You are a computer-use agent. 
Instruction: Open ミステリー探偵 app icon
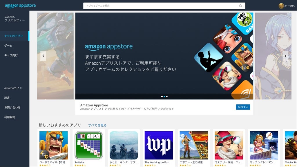click(x=229, y=145)
